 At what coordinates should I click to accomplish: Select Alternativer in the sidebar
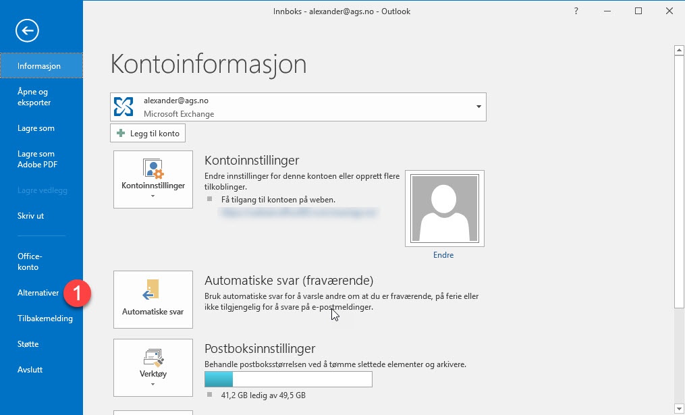pyautogui.click(x=38, y=293)
